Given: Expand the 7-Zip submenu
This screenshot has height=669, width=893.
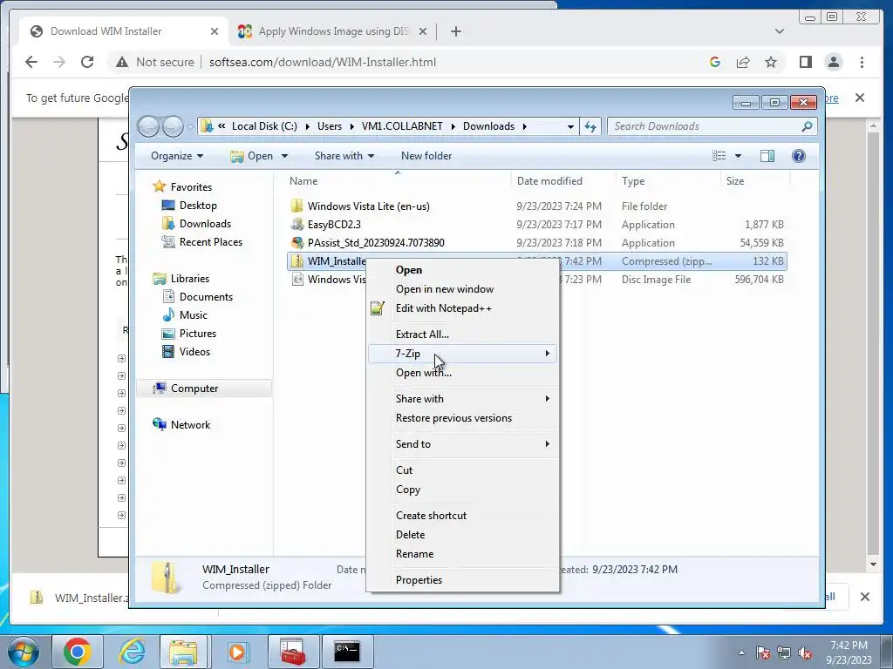Looking at the screenshot, I should [x=462, y=354].
